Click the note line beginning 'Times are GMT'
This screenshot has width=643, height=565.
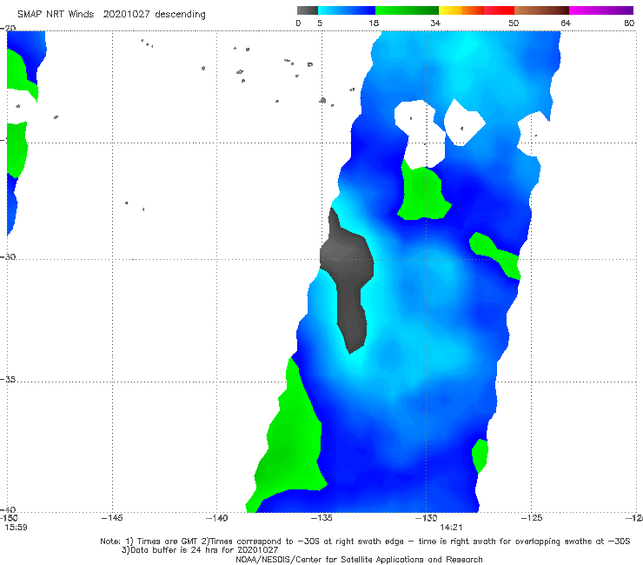click(365, 542)
